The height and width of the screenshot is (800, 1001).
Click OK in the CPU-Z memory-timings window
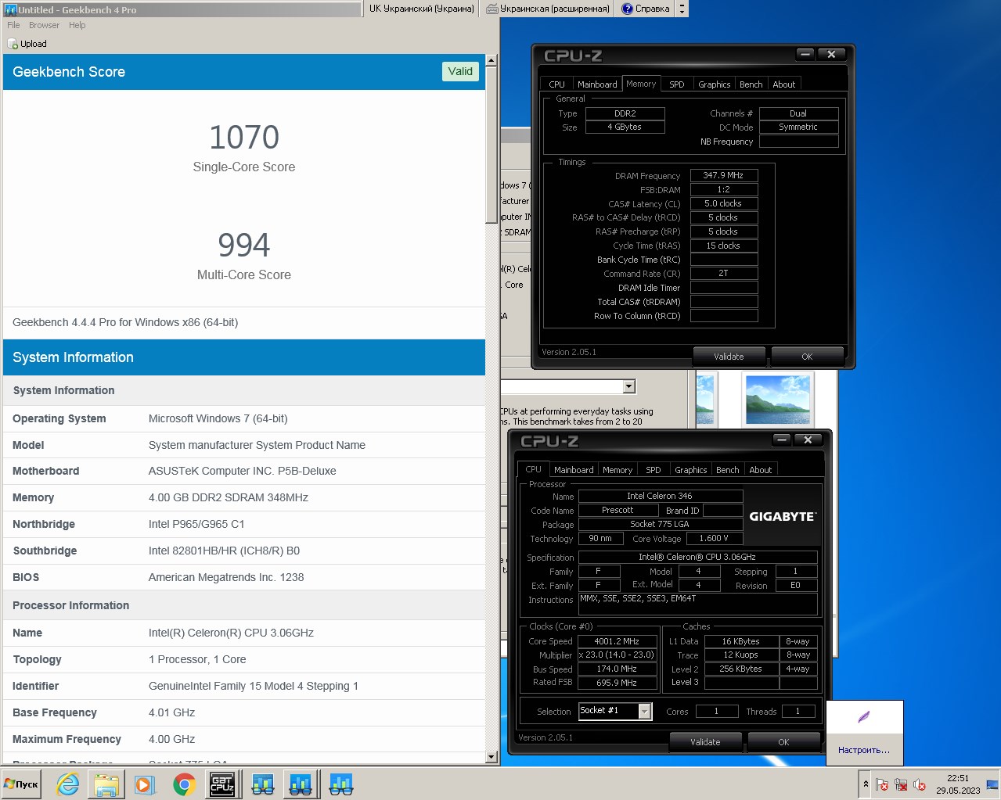[807, 357]
